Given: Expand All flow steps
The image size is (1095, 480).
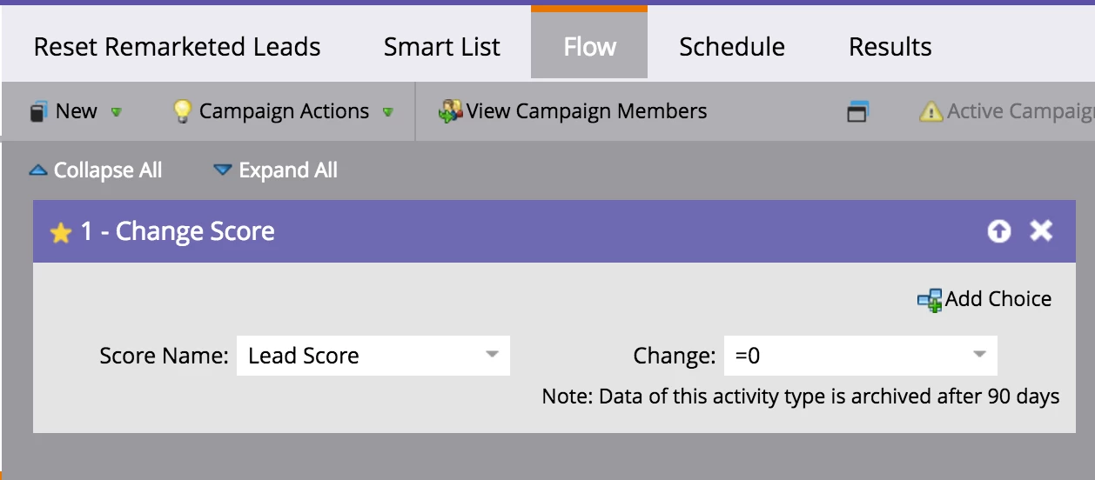Looking at the screenshot, I should [276, 170].
